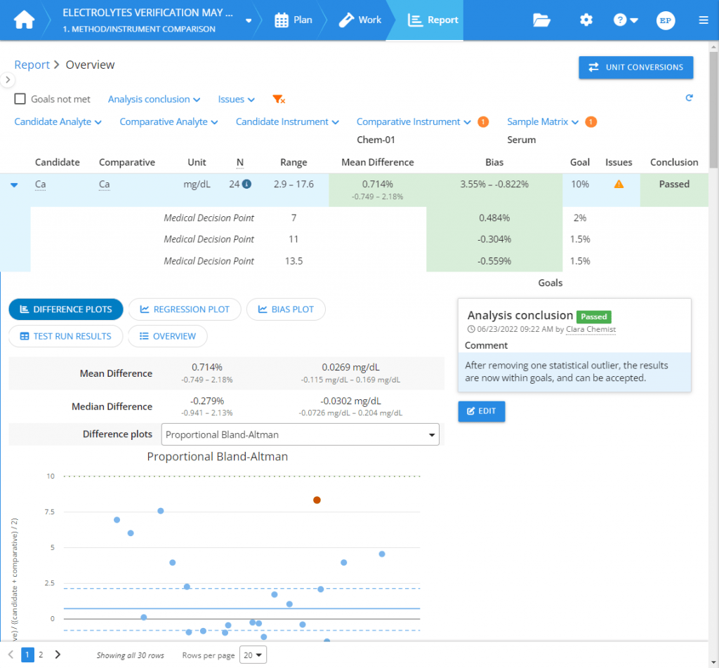The width and height of the screenshot is (719, 668).
Task: Click the warning triangle in the Issues column
Action: coord(618,184)
